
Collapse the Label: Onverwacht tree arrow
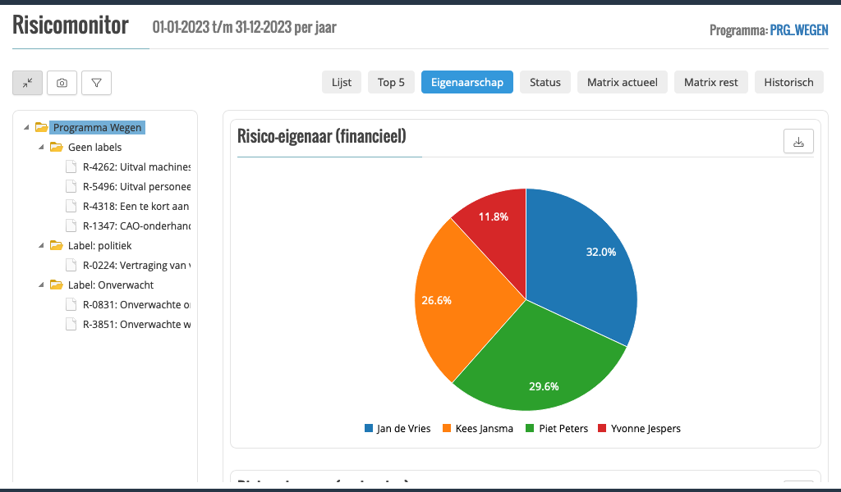[42, 285]
